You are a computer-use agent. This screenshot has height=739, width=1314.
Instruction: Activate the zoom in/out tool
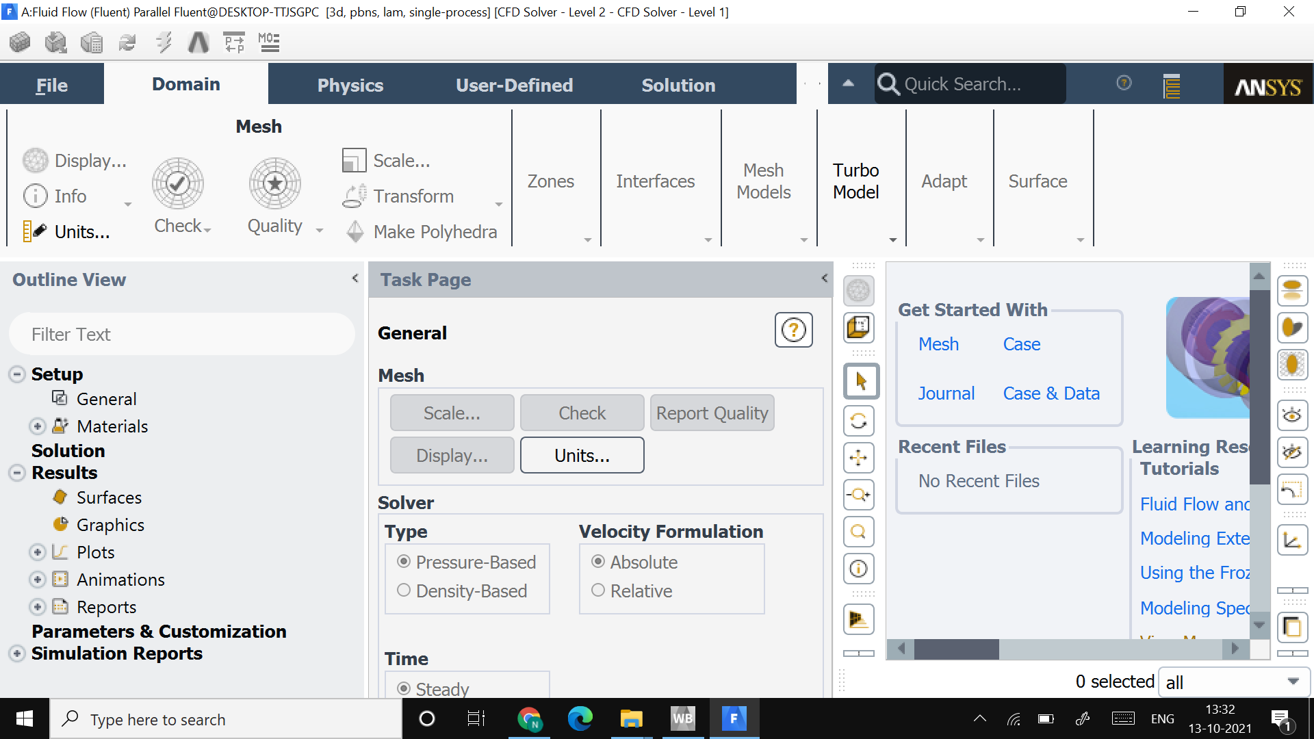pyautogui.click(x=859, y=494)
